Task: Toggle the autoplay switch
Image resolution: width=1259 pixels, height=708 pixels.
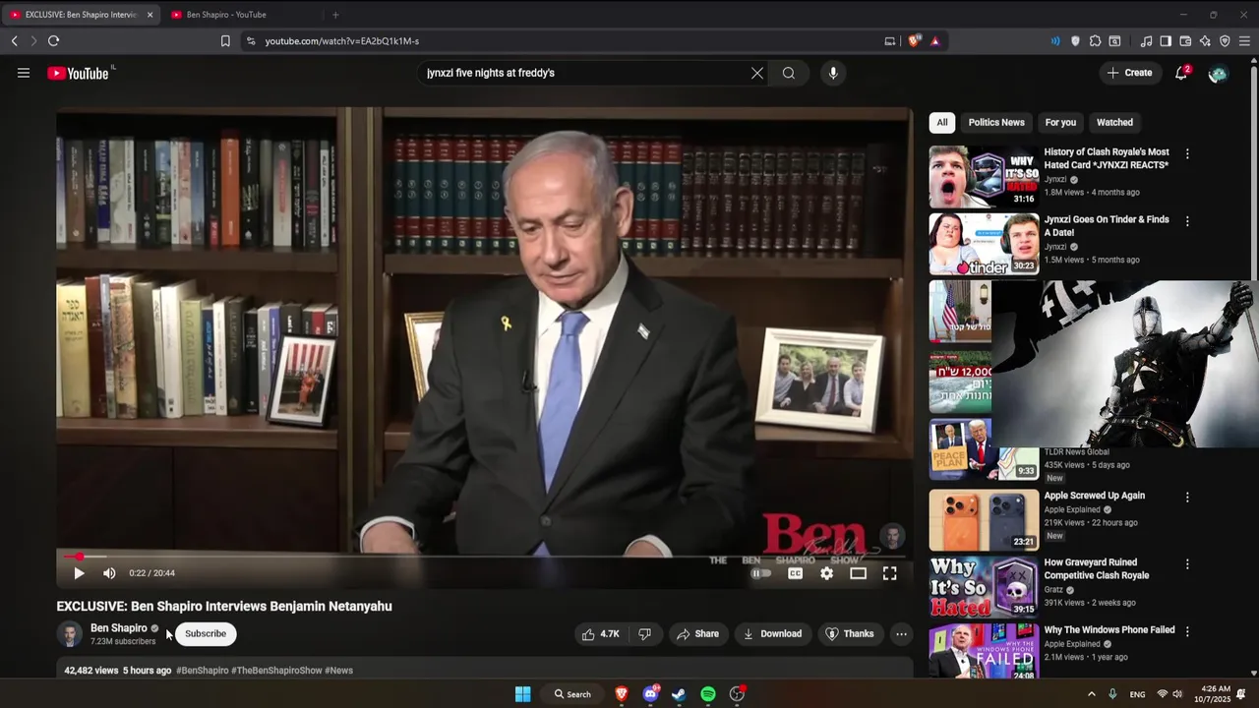Action: pos(761,573)
